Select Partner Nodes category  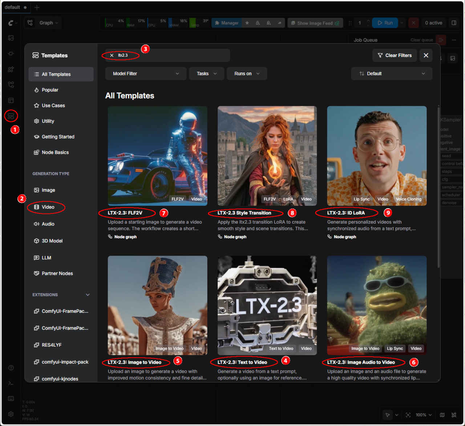coord(61,274)
